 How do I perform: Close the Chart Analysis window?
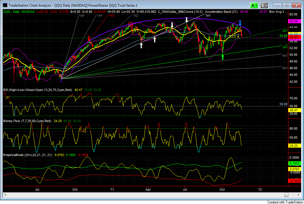tap(296, 6)
